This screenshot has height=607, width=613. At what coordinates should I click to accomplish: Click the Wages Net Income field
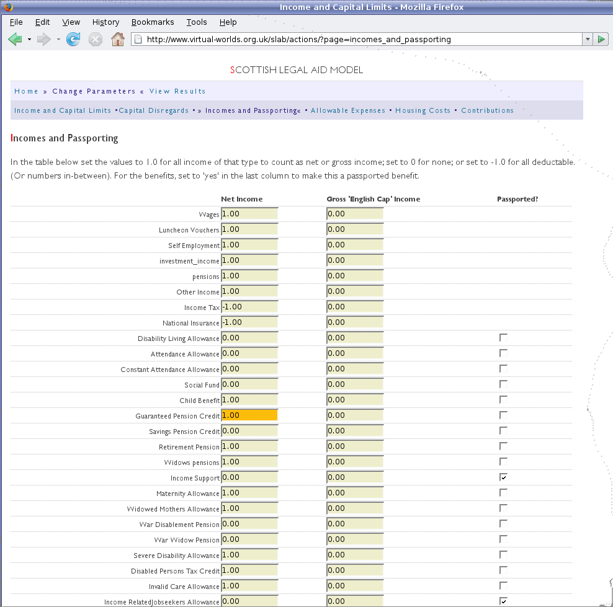[249, 214]
